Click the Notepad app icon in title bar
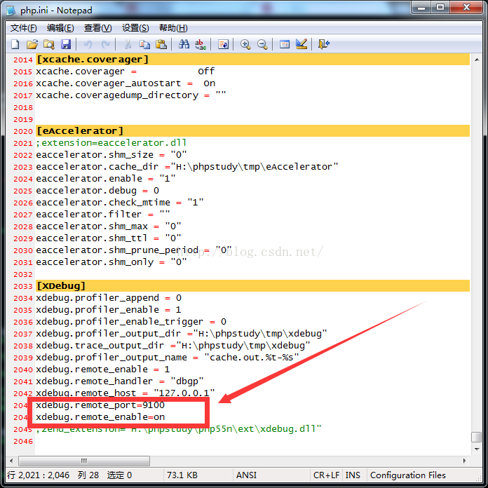Screen dimensions: 488x488 [x=11, y=11]
